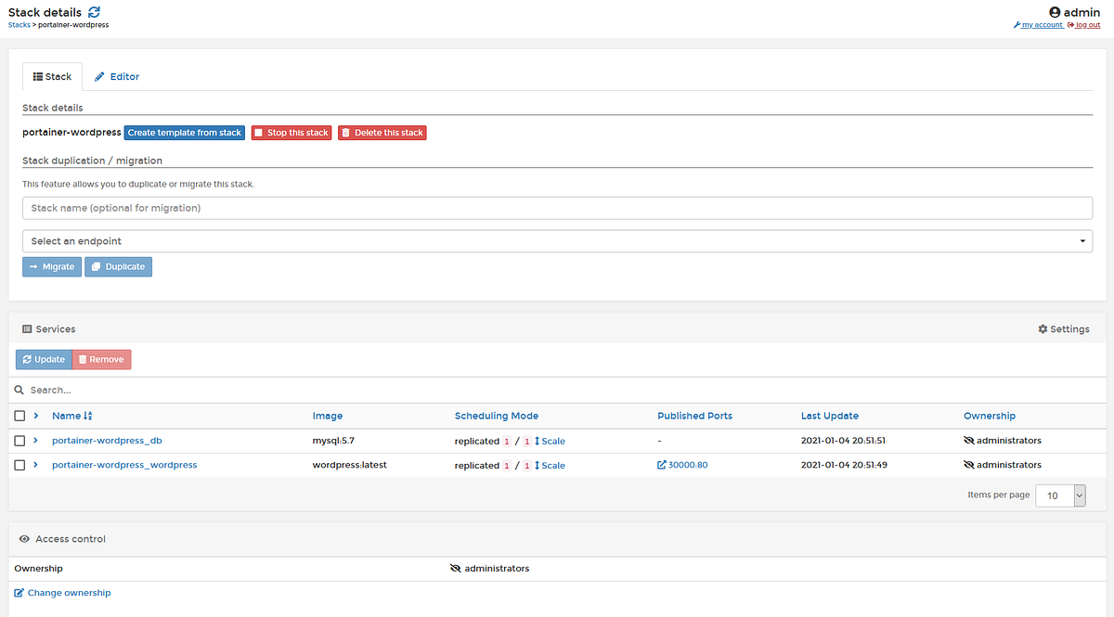Click the 2021-01-04 20:51:49 timestamp
1114x617 pixels.
point(843,465)
